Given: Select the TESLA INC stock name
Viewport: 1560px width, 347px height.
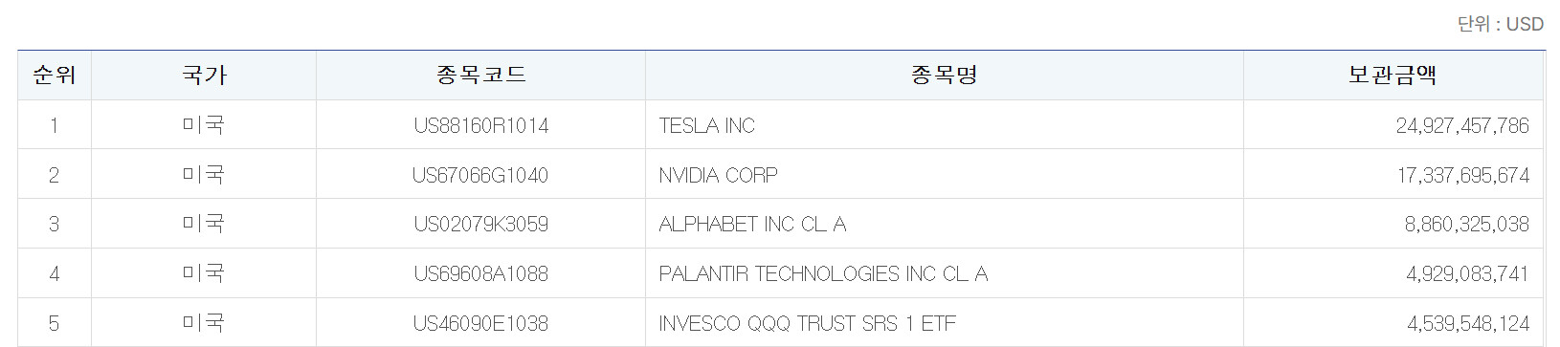Looking at the screenshot, I should 706,125.
